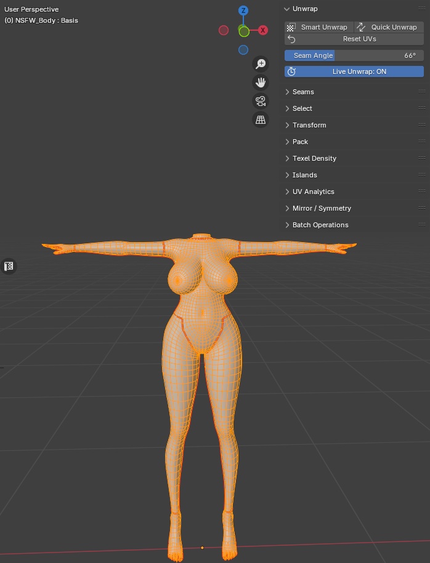
Task: Click the Pack panel drag grip
Action: pos(422,142)
